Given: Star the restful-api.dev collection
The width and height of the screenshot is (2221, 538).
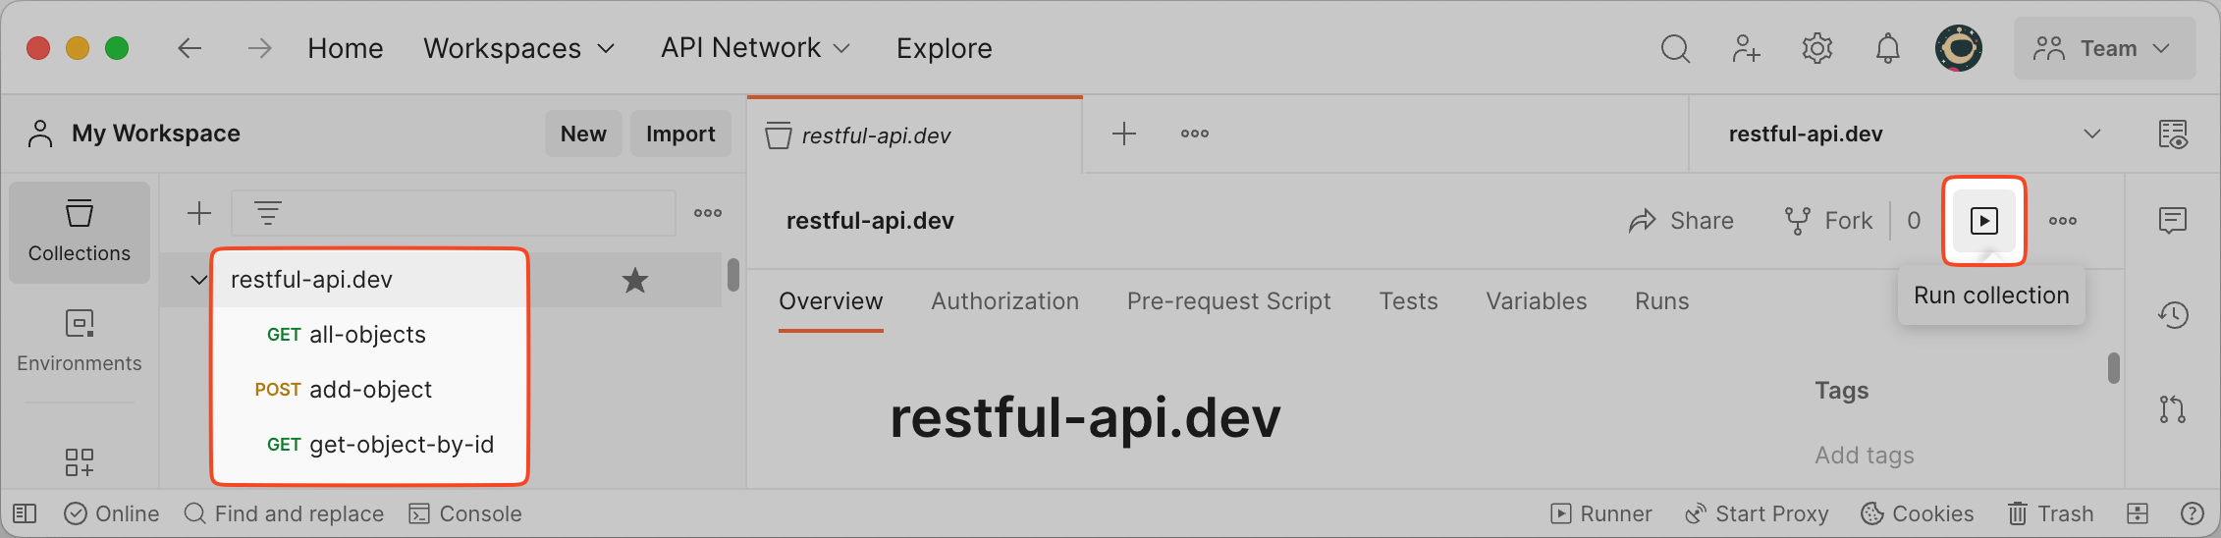Looking at the screenshot, I should click(635, 281).
